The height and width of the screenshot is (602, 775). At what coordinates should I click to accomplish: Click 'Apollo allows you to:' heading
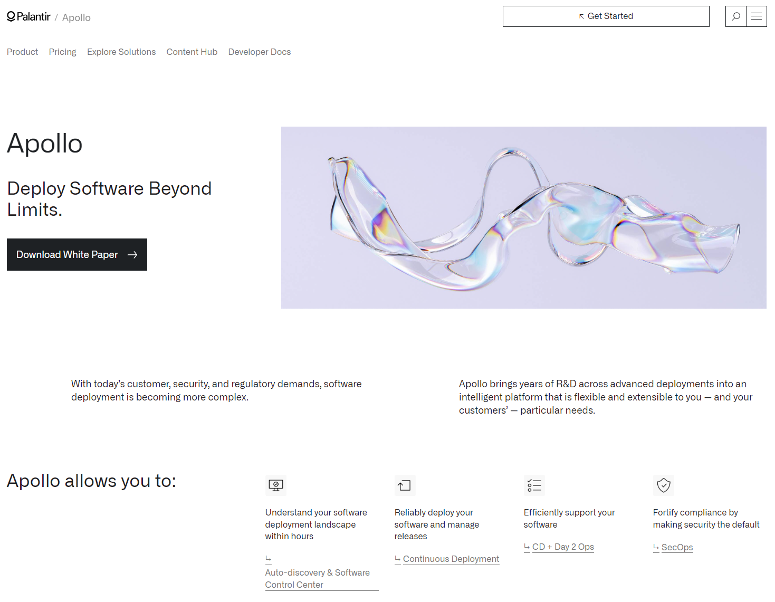pos(91,481)
